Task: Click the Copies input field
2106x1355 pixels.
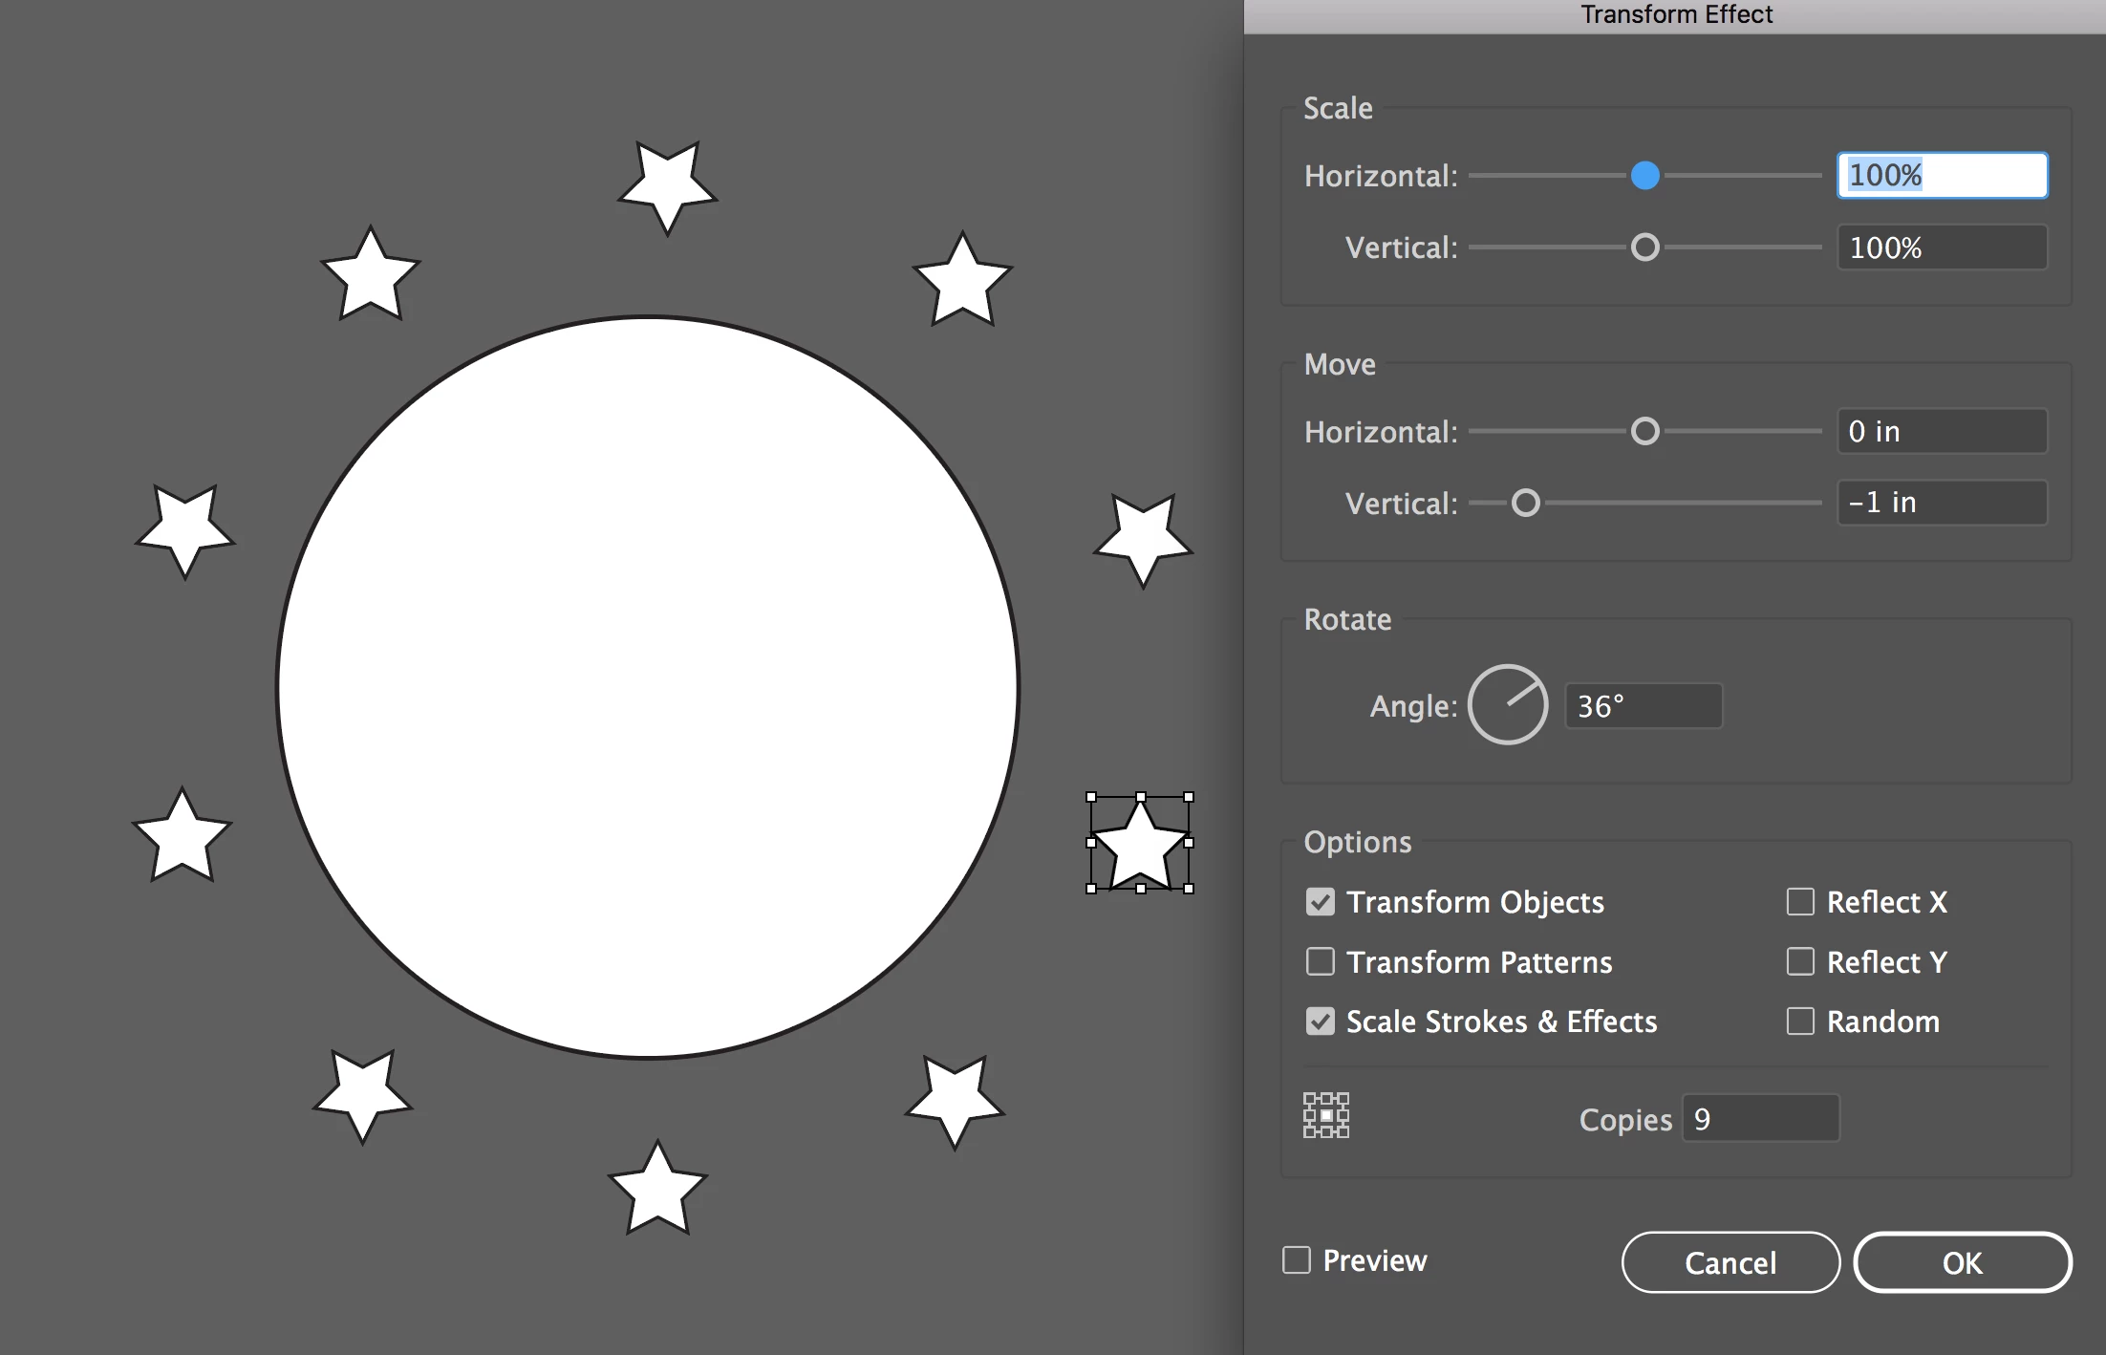Action: (1760, 1119)
